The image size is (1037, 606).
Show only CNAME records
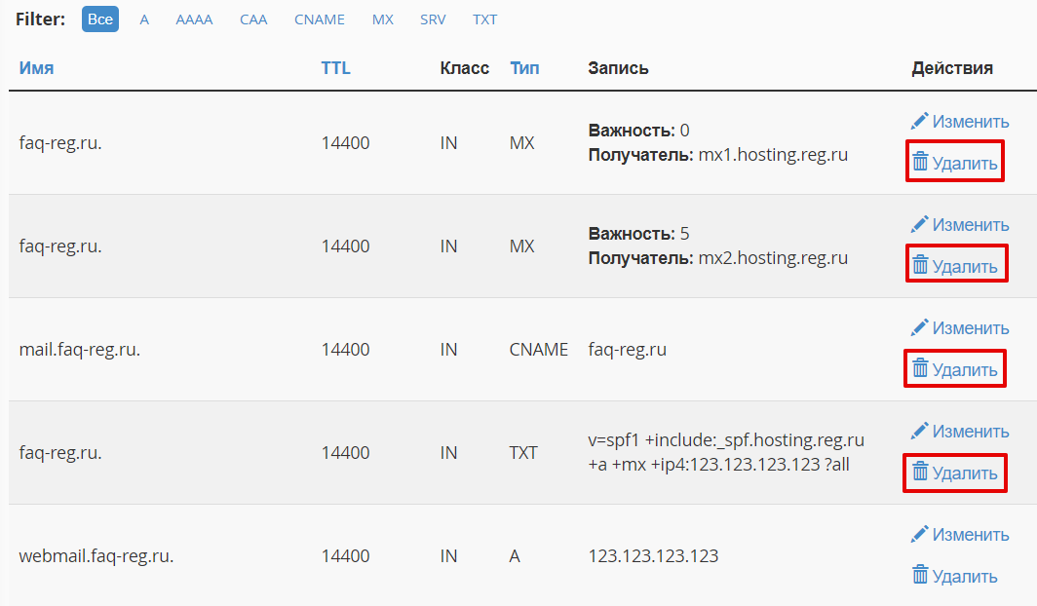320,19
